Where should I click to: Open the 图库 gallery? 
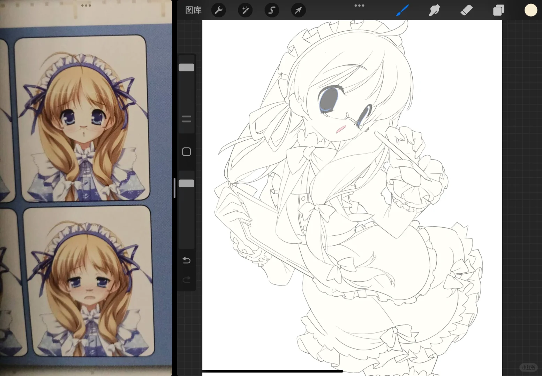pyautogui.click(x=193, y=10)
